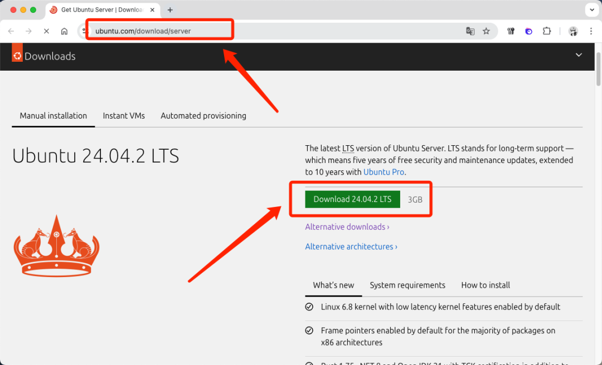Click the browser back arrow
This screenshot has height=365, width=602.
(x=11, y=31)
